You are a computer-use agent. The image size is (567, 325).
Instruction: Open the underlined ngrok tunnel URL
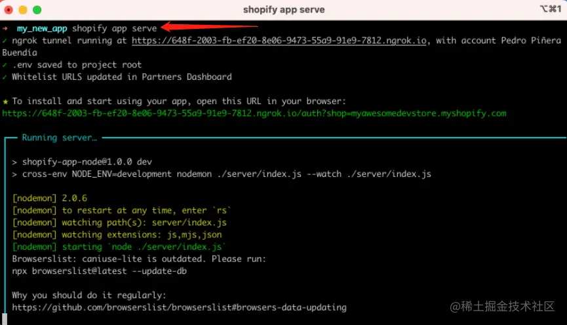click(279, 41)
